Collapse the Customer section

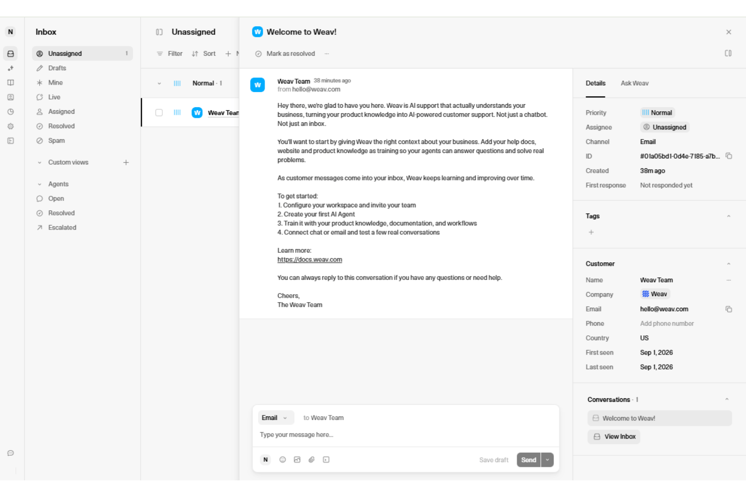pos(729,264)
